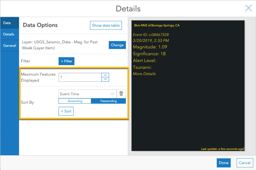Open the More Details link in the preview

(144, 73)
